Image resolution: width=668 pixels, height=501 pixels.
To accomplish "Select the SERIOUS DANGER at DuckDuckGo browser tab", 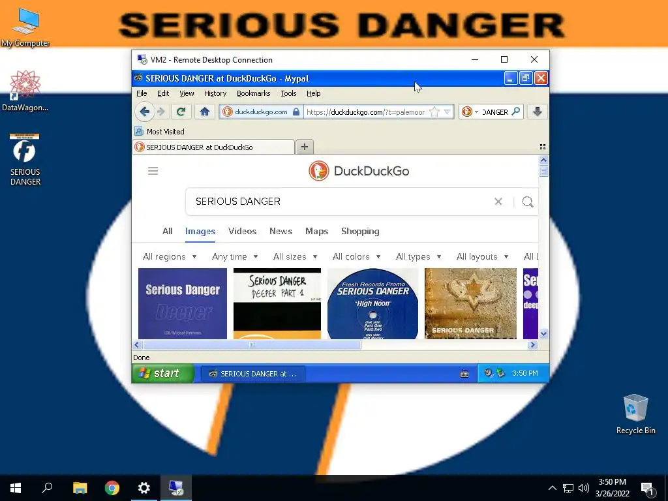I will coord(213,147).
